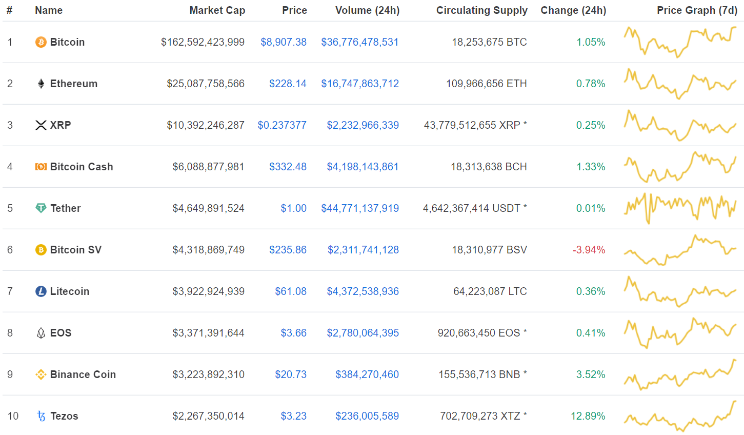Open the Binance Coin name link

(x=83, y=374)
